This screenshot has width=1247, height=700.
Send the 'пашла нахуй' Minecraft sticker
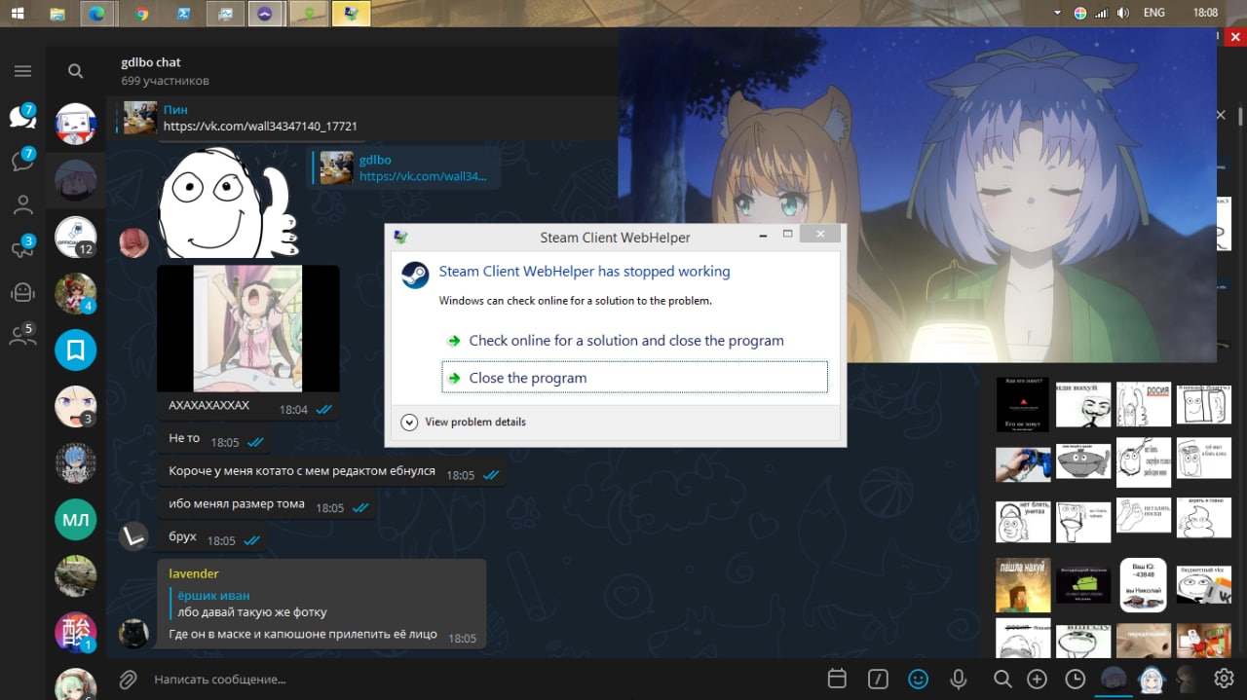coord(1022,584)
